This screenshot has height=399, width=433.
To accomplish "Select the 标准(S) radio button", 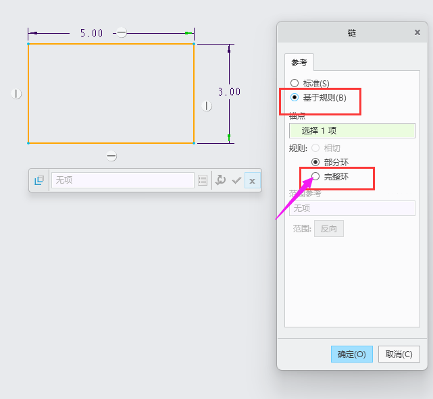I will (295, 83).
